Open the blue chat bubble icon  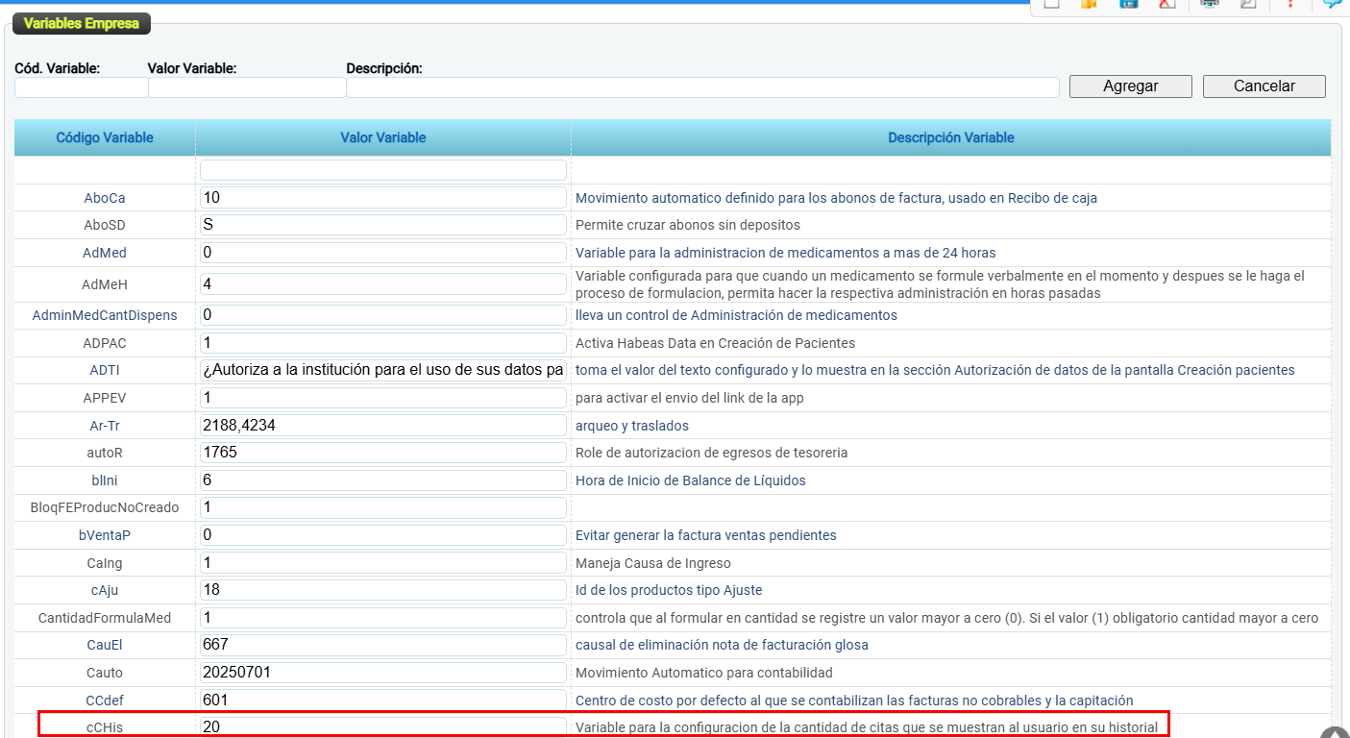(1333, 4)
